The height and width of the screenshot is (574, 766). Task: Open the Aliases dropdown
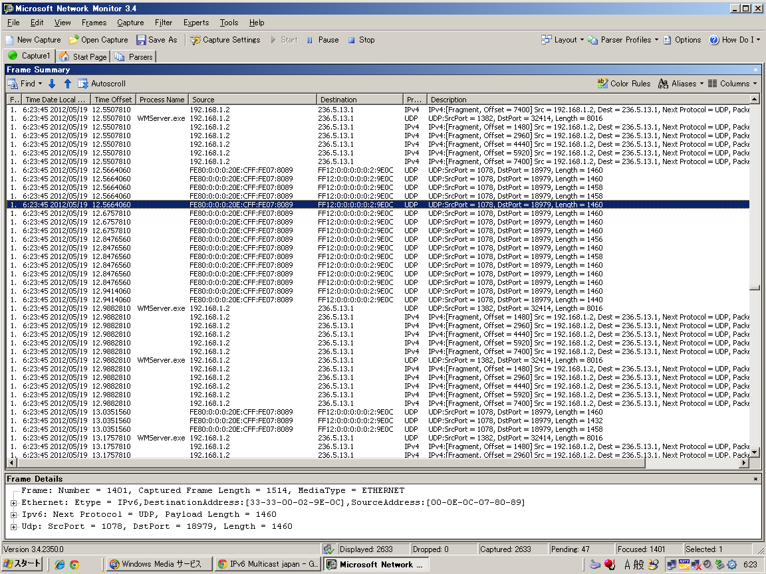pyautogui.click(x=680, y=84)
